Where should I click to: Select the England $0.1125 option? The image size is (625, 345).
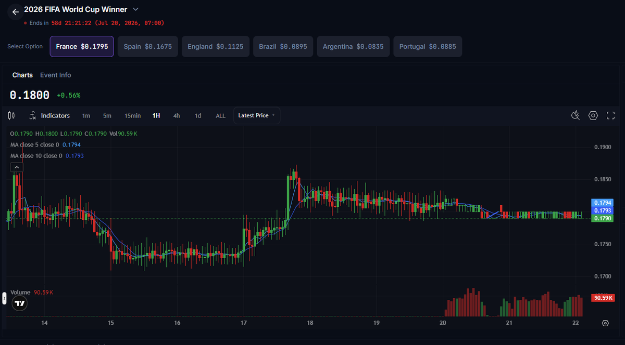pyautogui.click(x=216, y=46)
